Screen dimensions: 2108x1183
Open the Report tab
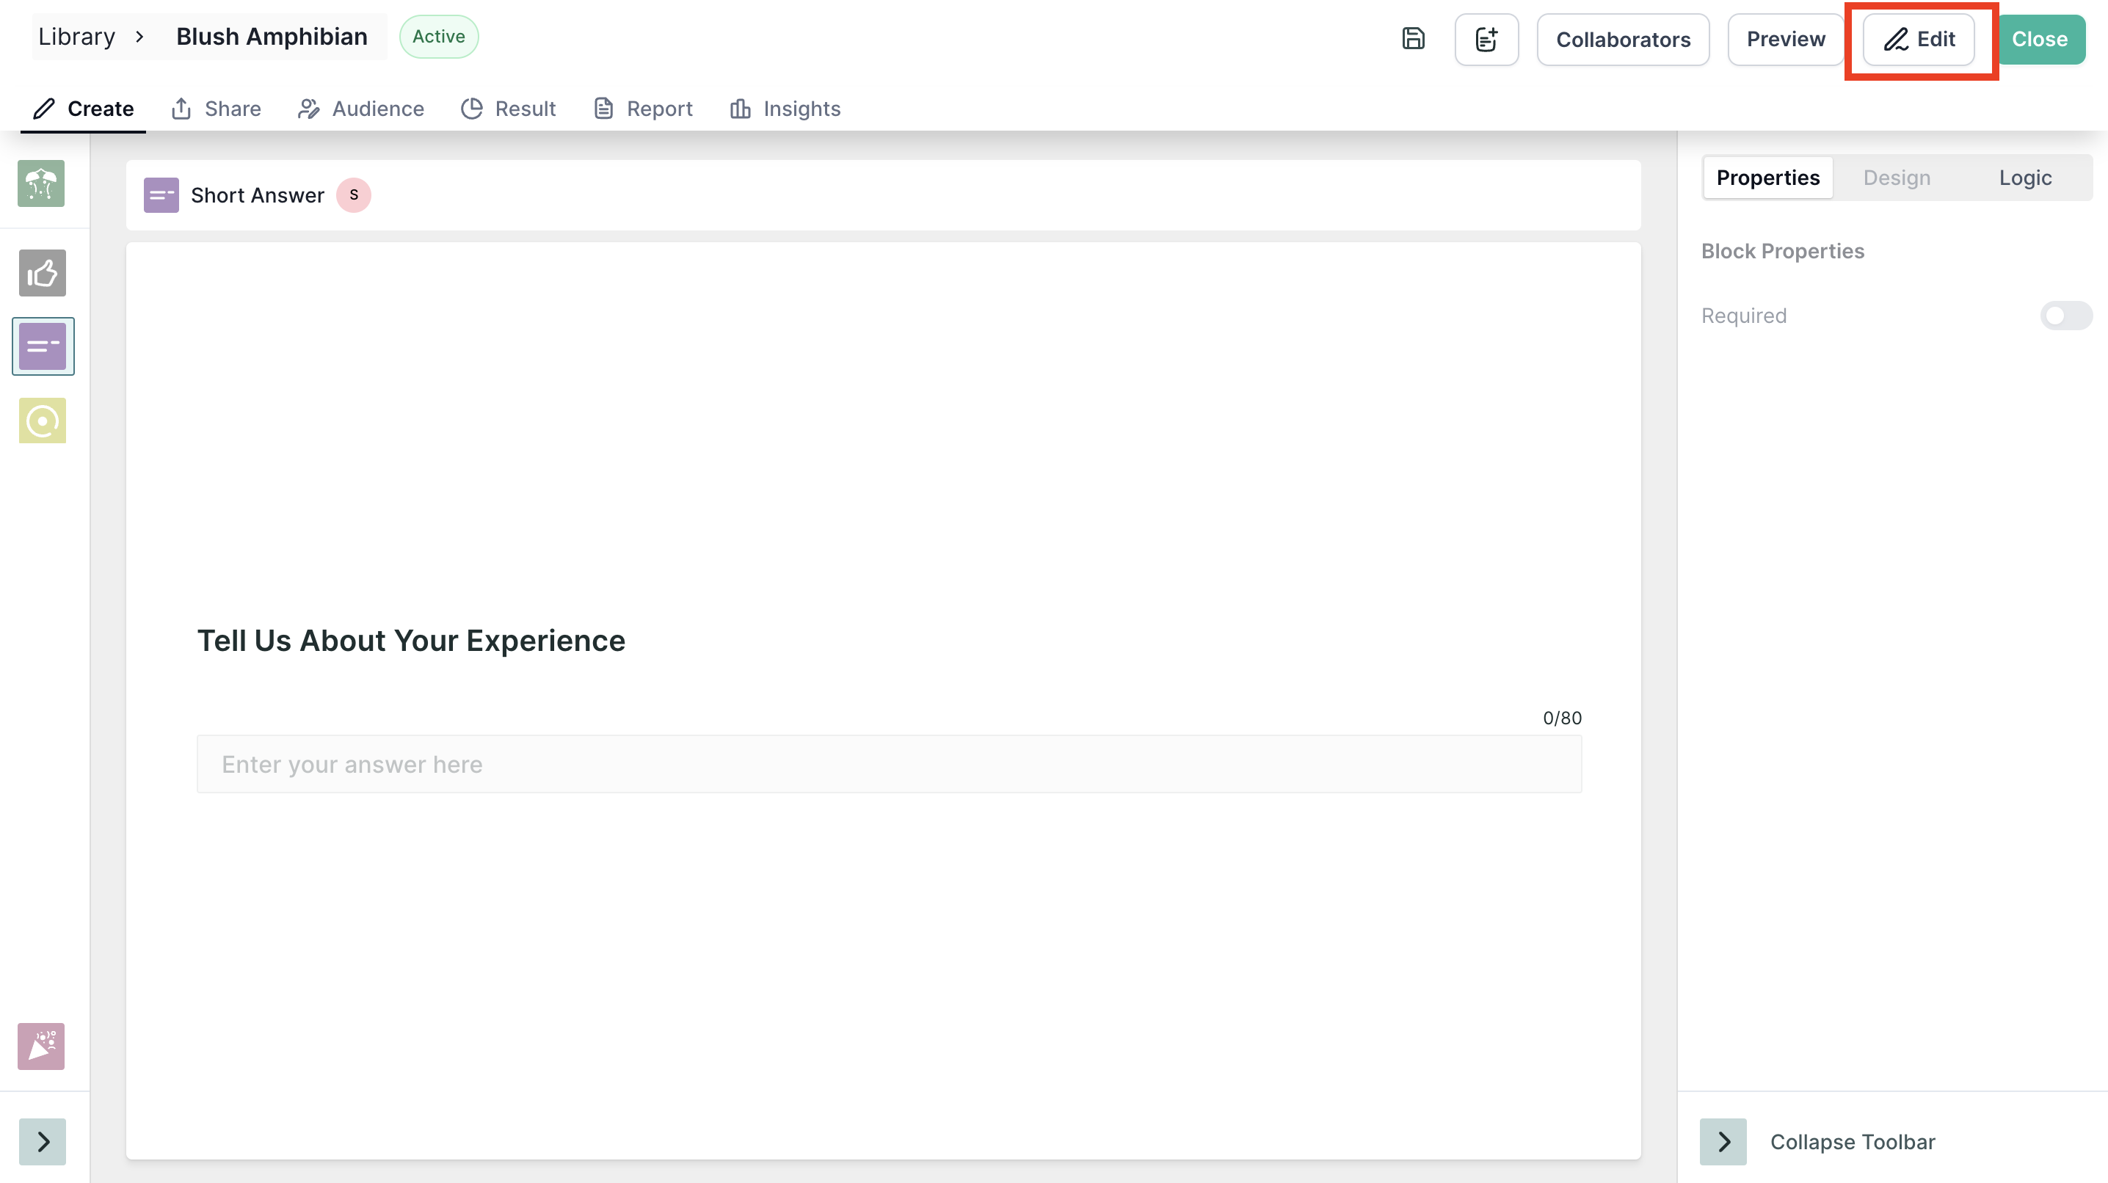coord(643,109)
